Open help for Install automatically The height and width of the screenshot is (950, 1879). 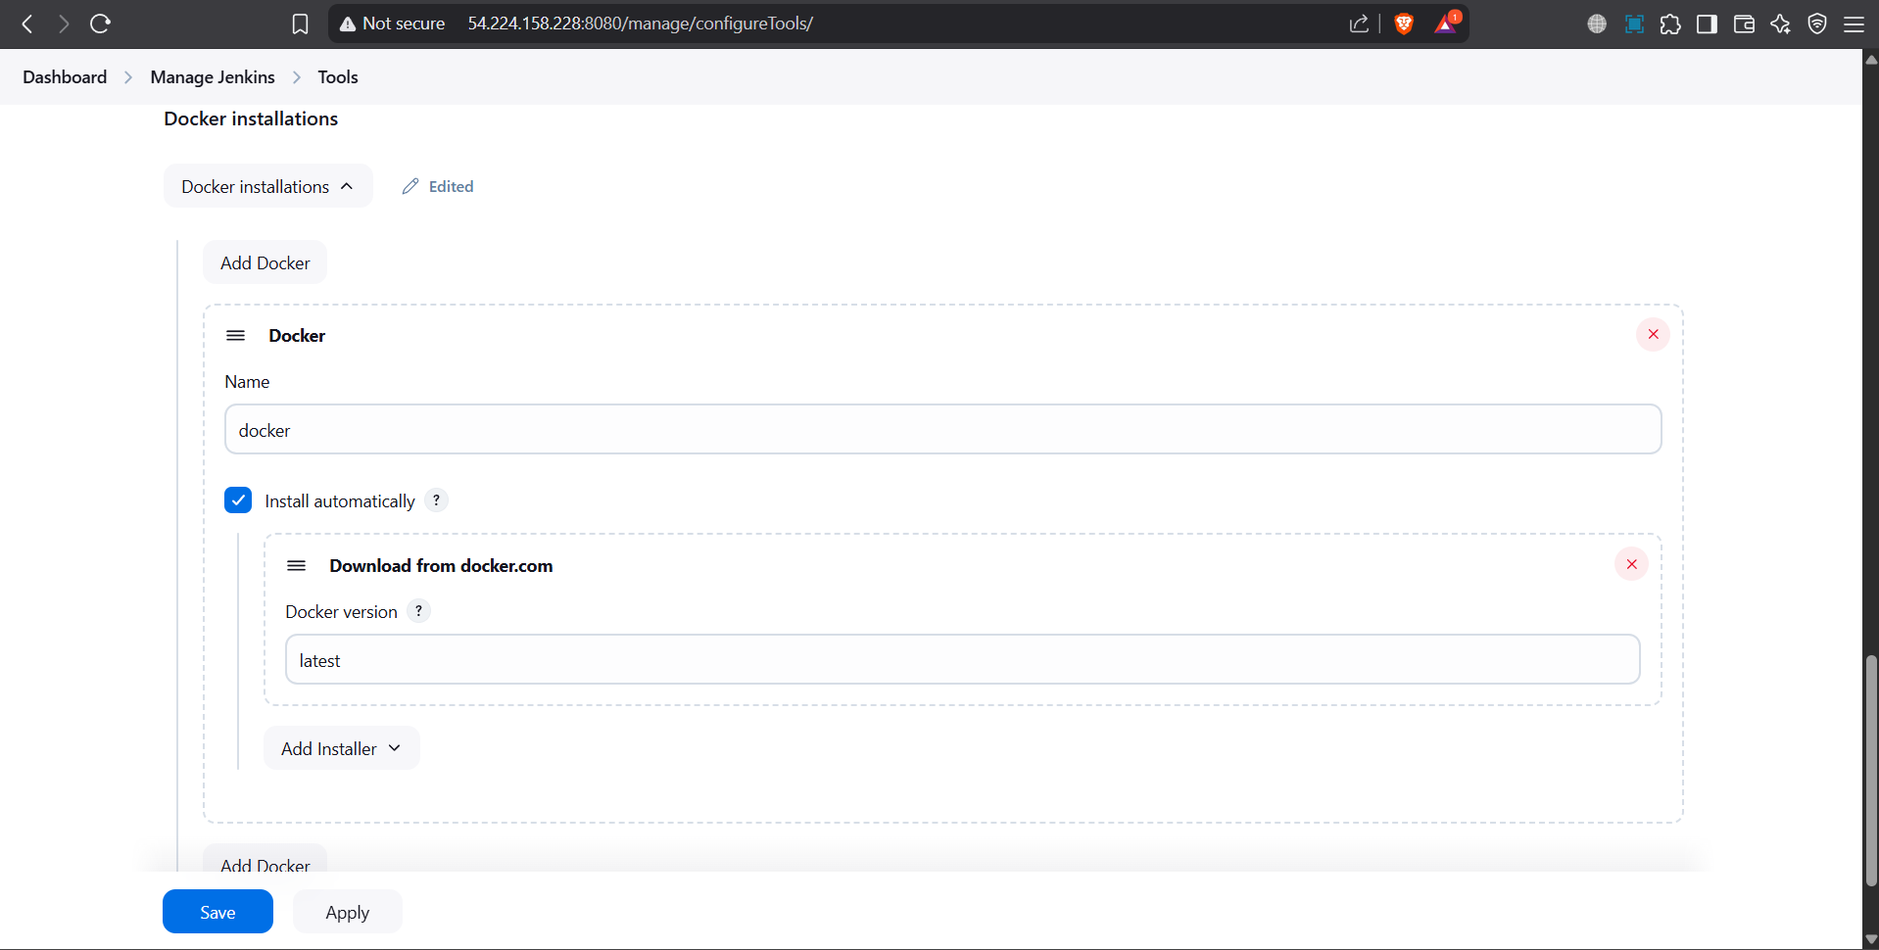pyautogui.click(x=436, y=499)
